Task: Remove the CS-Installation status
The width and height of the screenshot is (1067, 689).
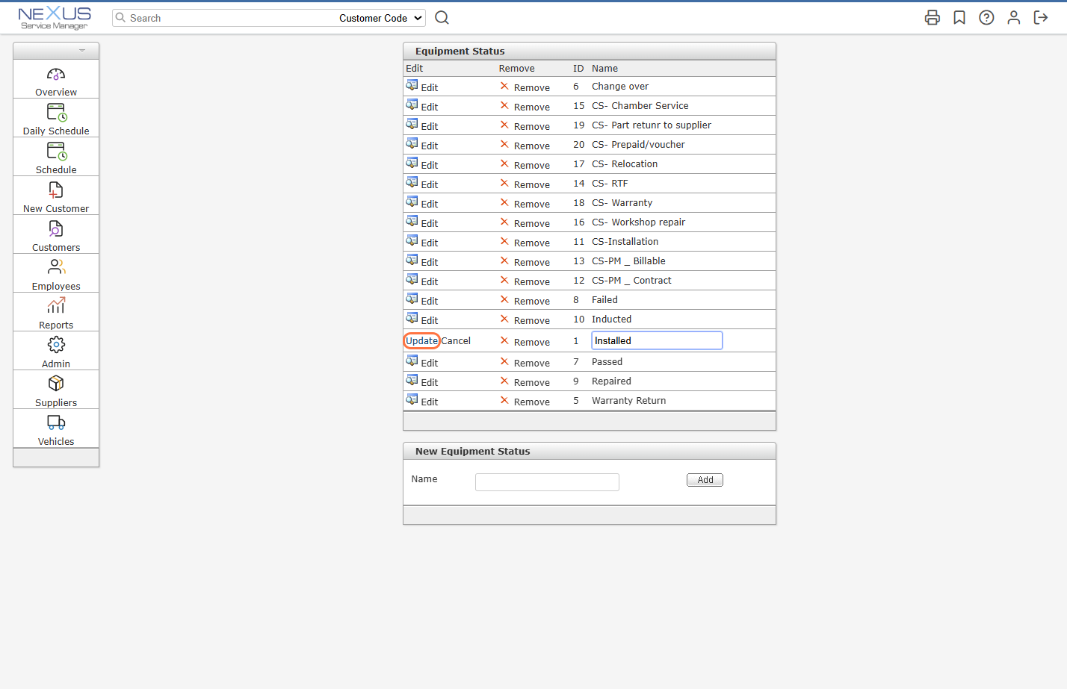Action: coord(525,243)
